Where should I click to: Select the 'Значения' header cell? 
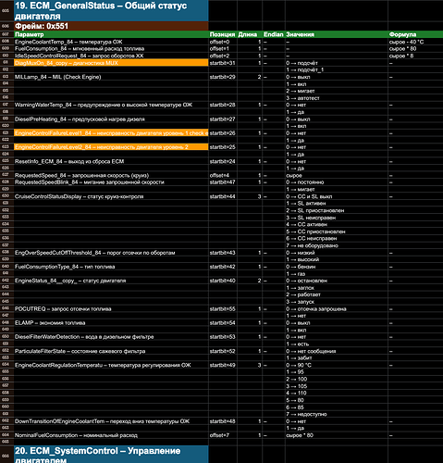pyautogui.click(x=337, y=34)
